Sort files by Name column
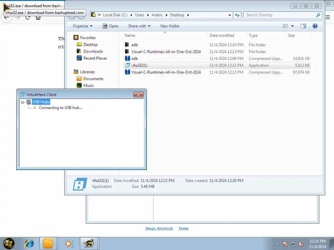The image size is (334, 250). click(x=130, y=35)
